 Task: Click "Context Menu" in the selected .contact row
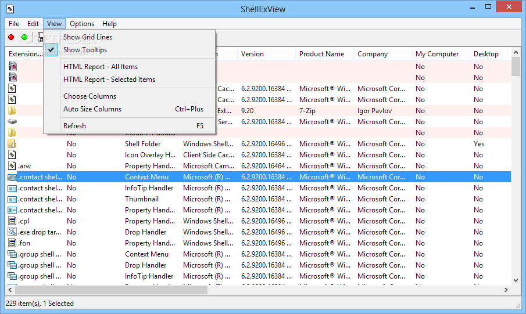tap(146, 177)
